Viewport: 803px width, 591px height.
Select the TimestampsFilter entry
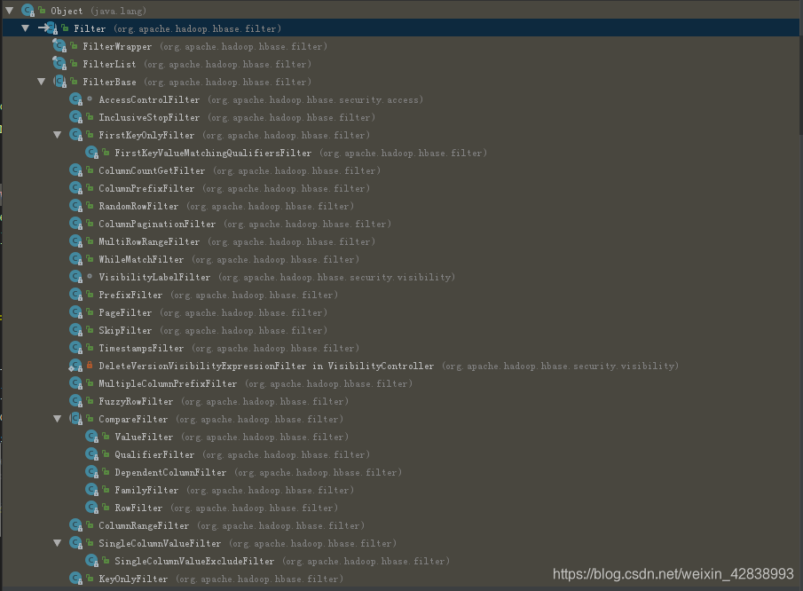(229, 348)
